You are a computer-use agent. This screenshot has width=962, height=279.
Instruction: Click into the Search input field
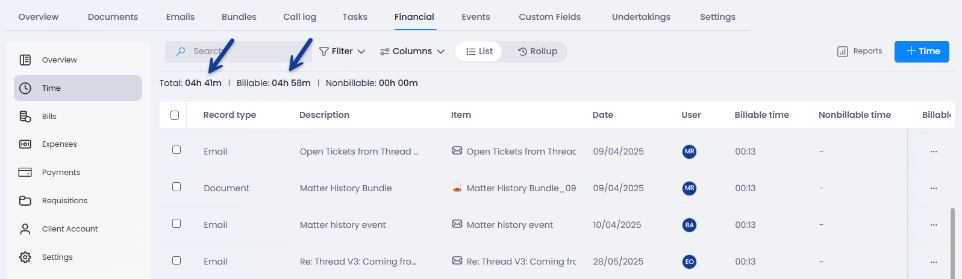(x=241, y=52)
